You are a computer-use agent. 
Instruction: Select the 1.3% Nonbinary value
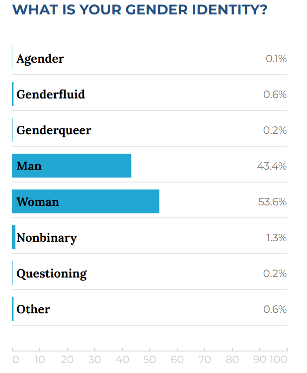point(276,238)
